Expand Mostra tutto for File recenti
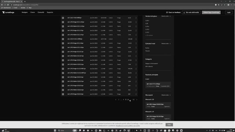Viewport: 235px width, 132px height. pos(166,95)
